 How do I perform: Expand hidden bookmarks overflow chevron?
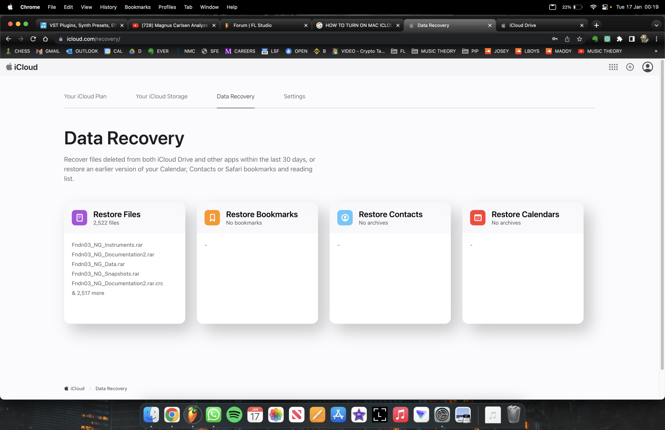tap(656, 51)
